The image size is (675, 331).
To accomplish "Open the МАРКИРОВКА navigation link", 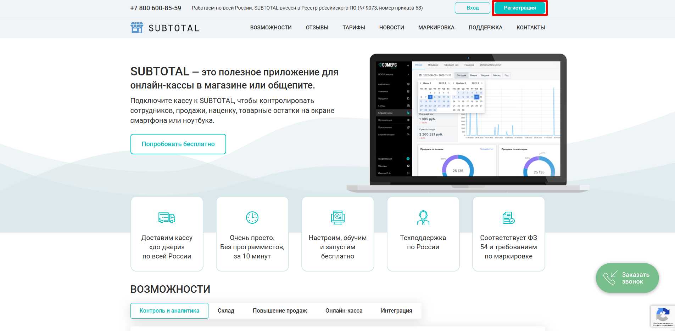I will pyautogui.click(x=436, y=28).
